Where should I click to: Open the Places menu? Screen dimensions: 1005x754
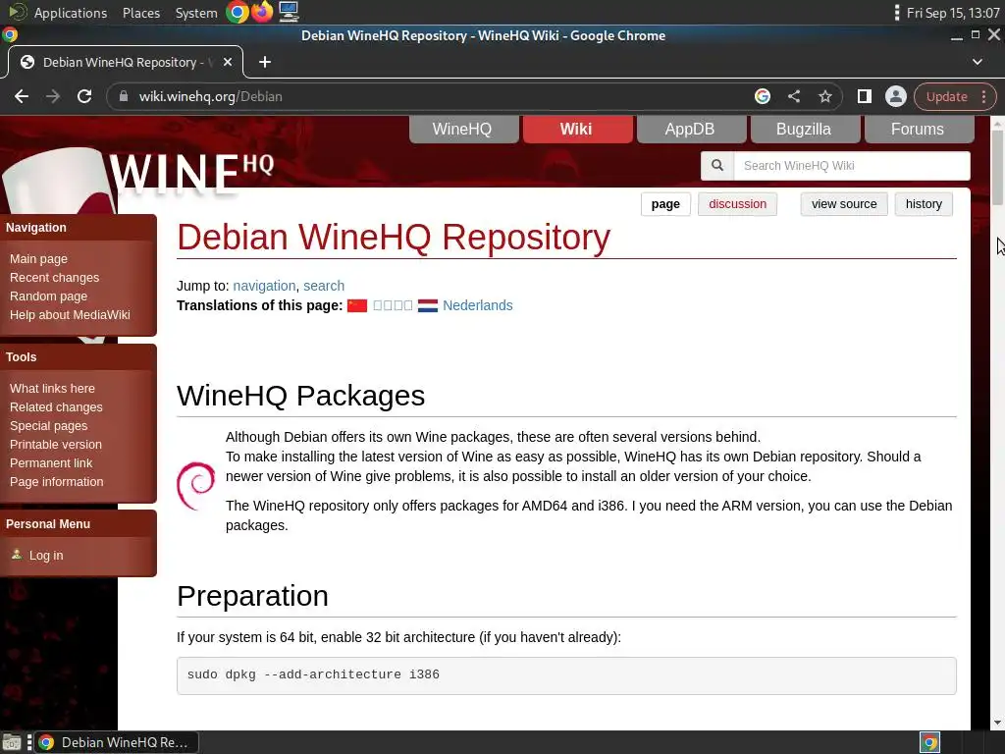[141, 13]
